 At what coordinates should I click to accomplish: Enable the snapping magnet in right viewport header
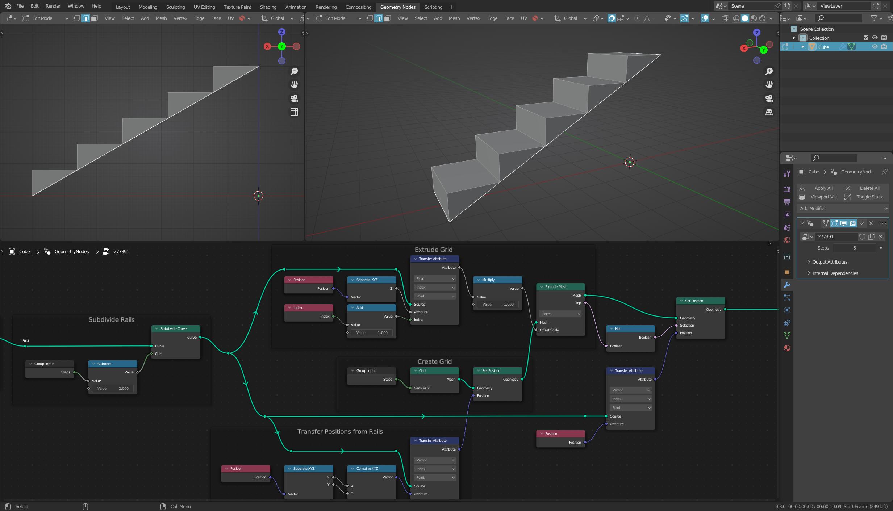click(612, 18)
